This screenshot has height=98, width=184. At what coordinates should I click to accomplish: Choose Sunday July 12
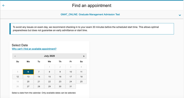point(18,77)
